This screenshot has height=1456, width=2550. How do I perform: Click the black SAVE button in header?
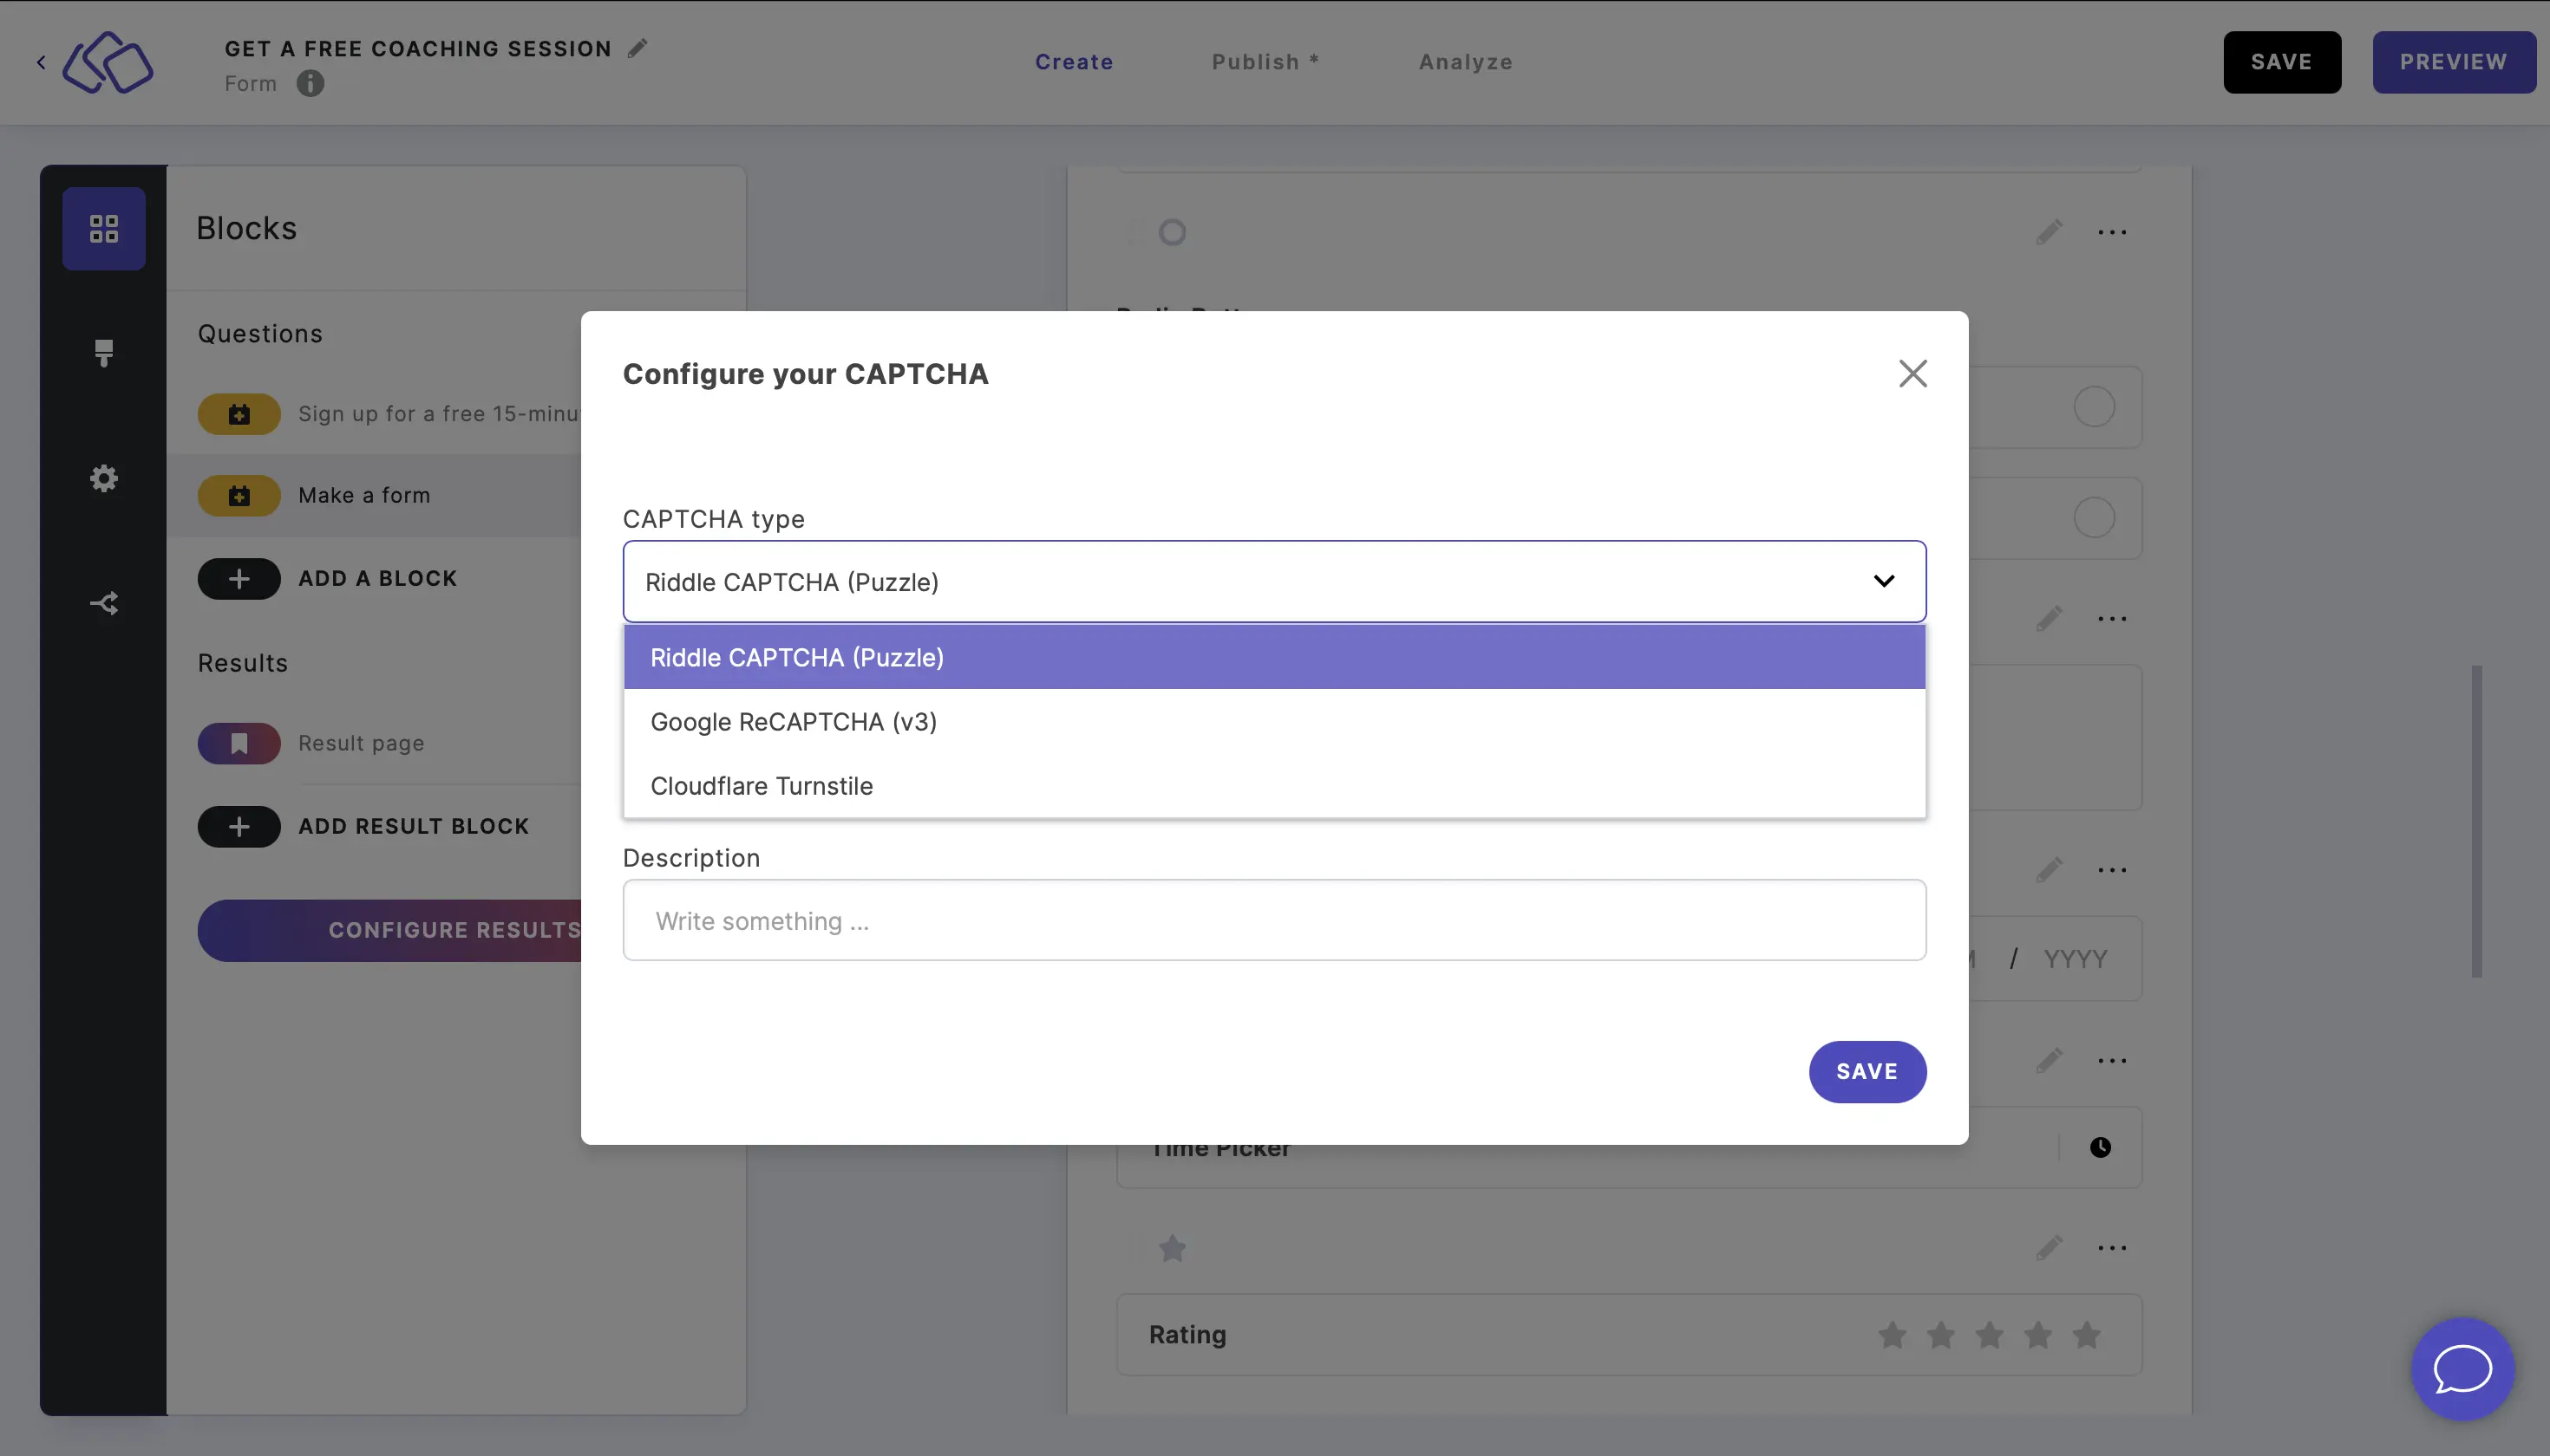pos(2281,62)
